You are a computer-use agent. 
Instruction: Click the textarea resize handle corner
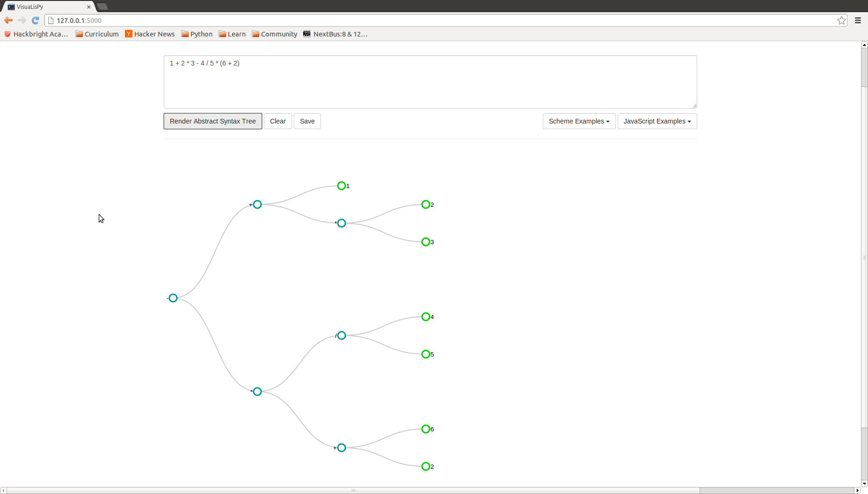694,105
